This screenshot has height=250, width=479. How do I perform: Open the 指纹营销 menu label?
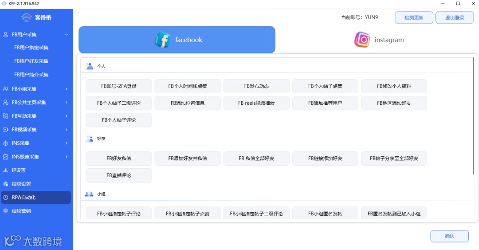click(x=21, y=211)
